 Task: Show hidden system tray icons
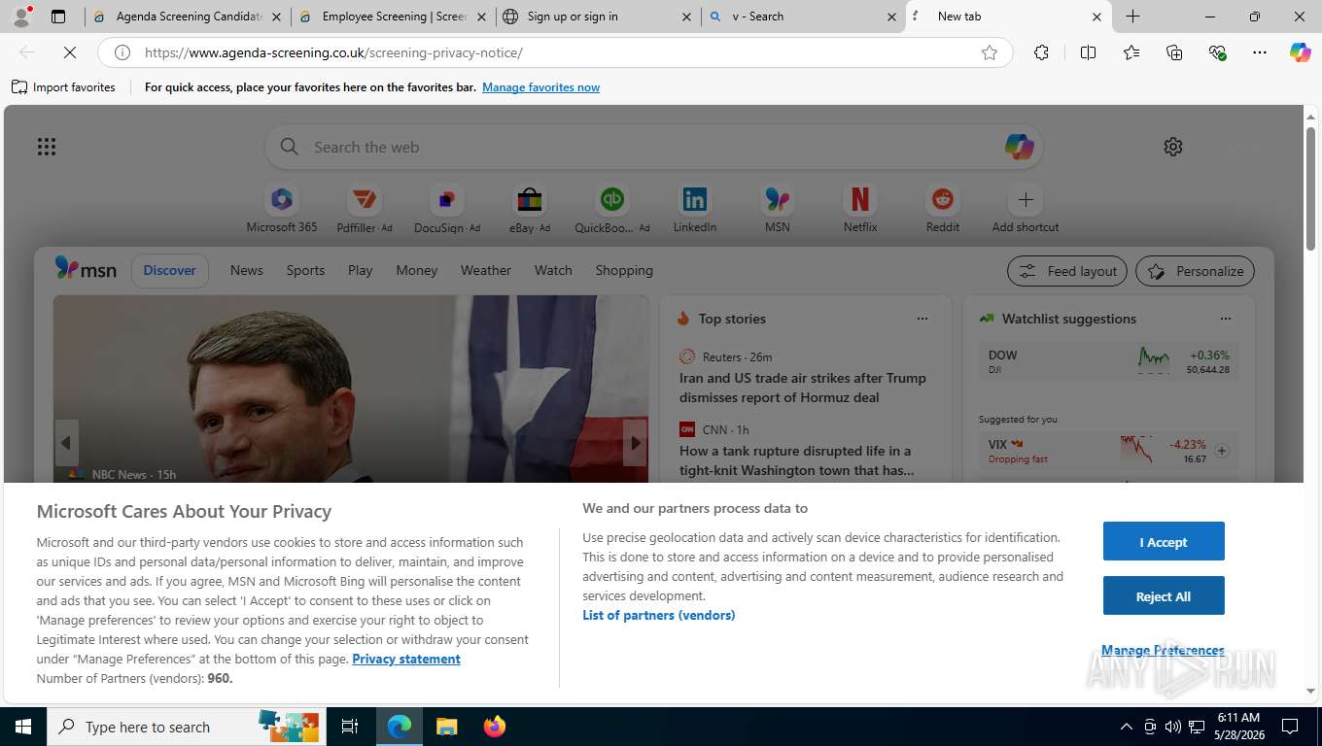coord(1127,727)
